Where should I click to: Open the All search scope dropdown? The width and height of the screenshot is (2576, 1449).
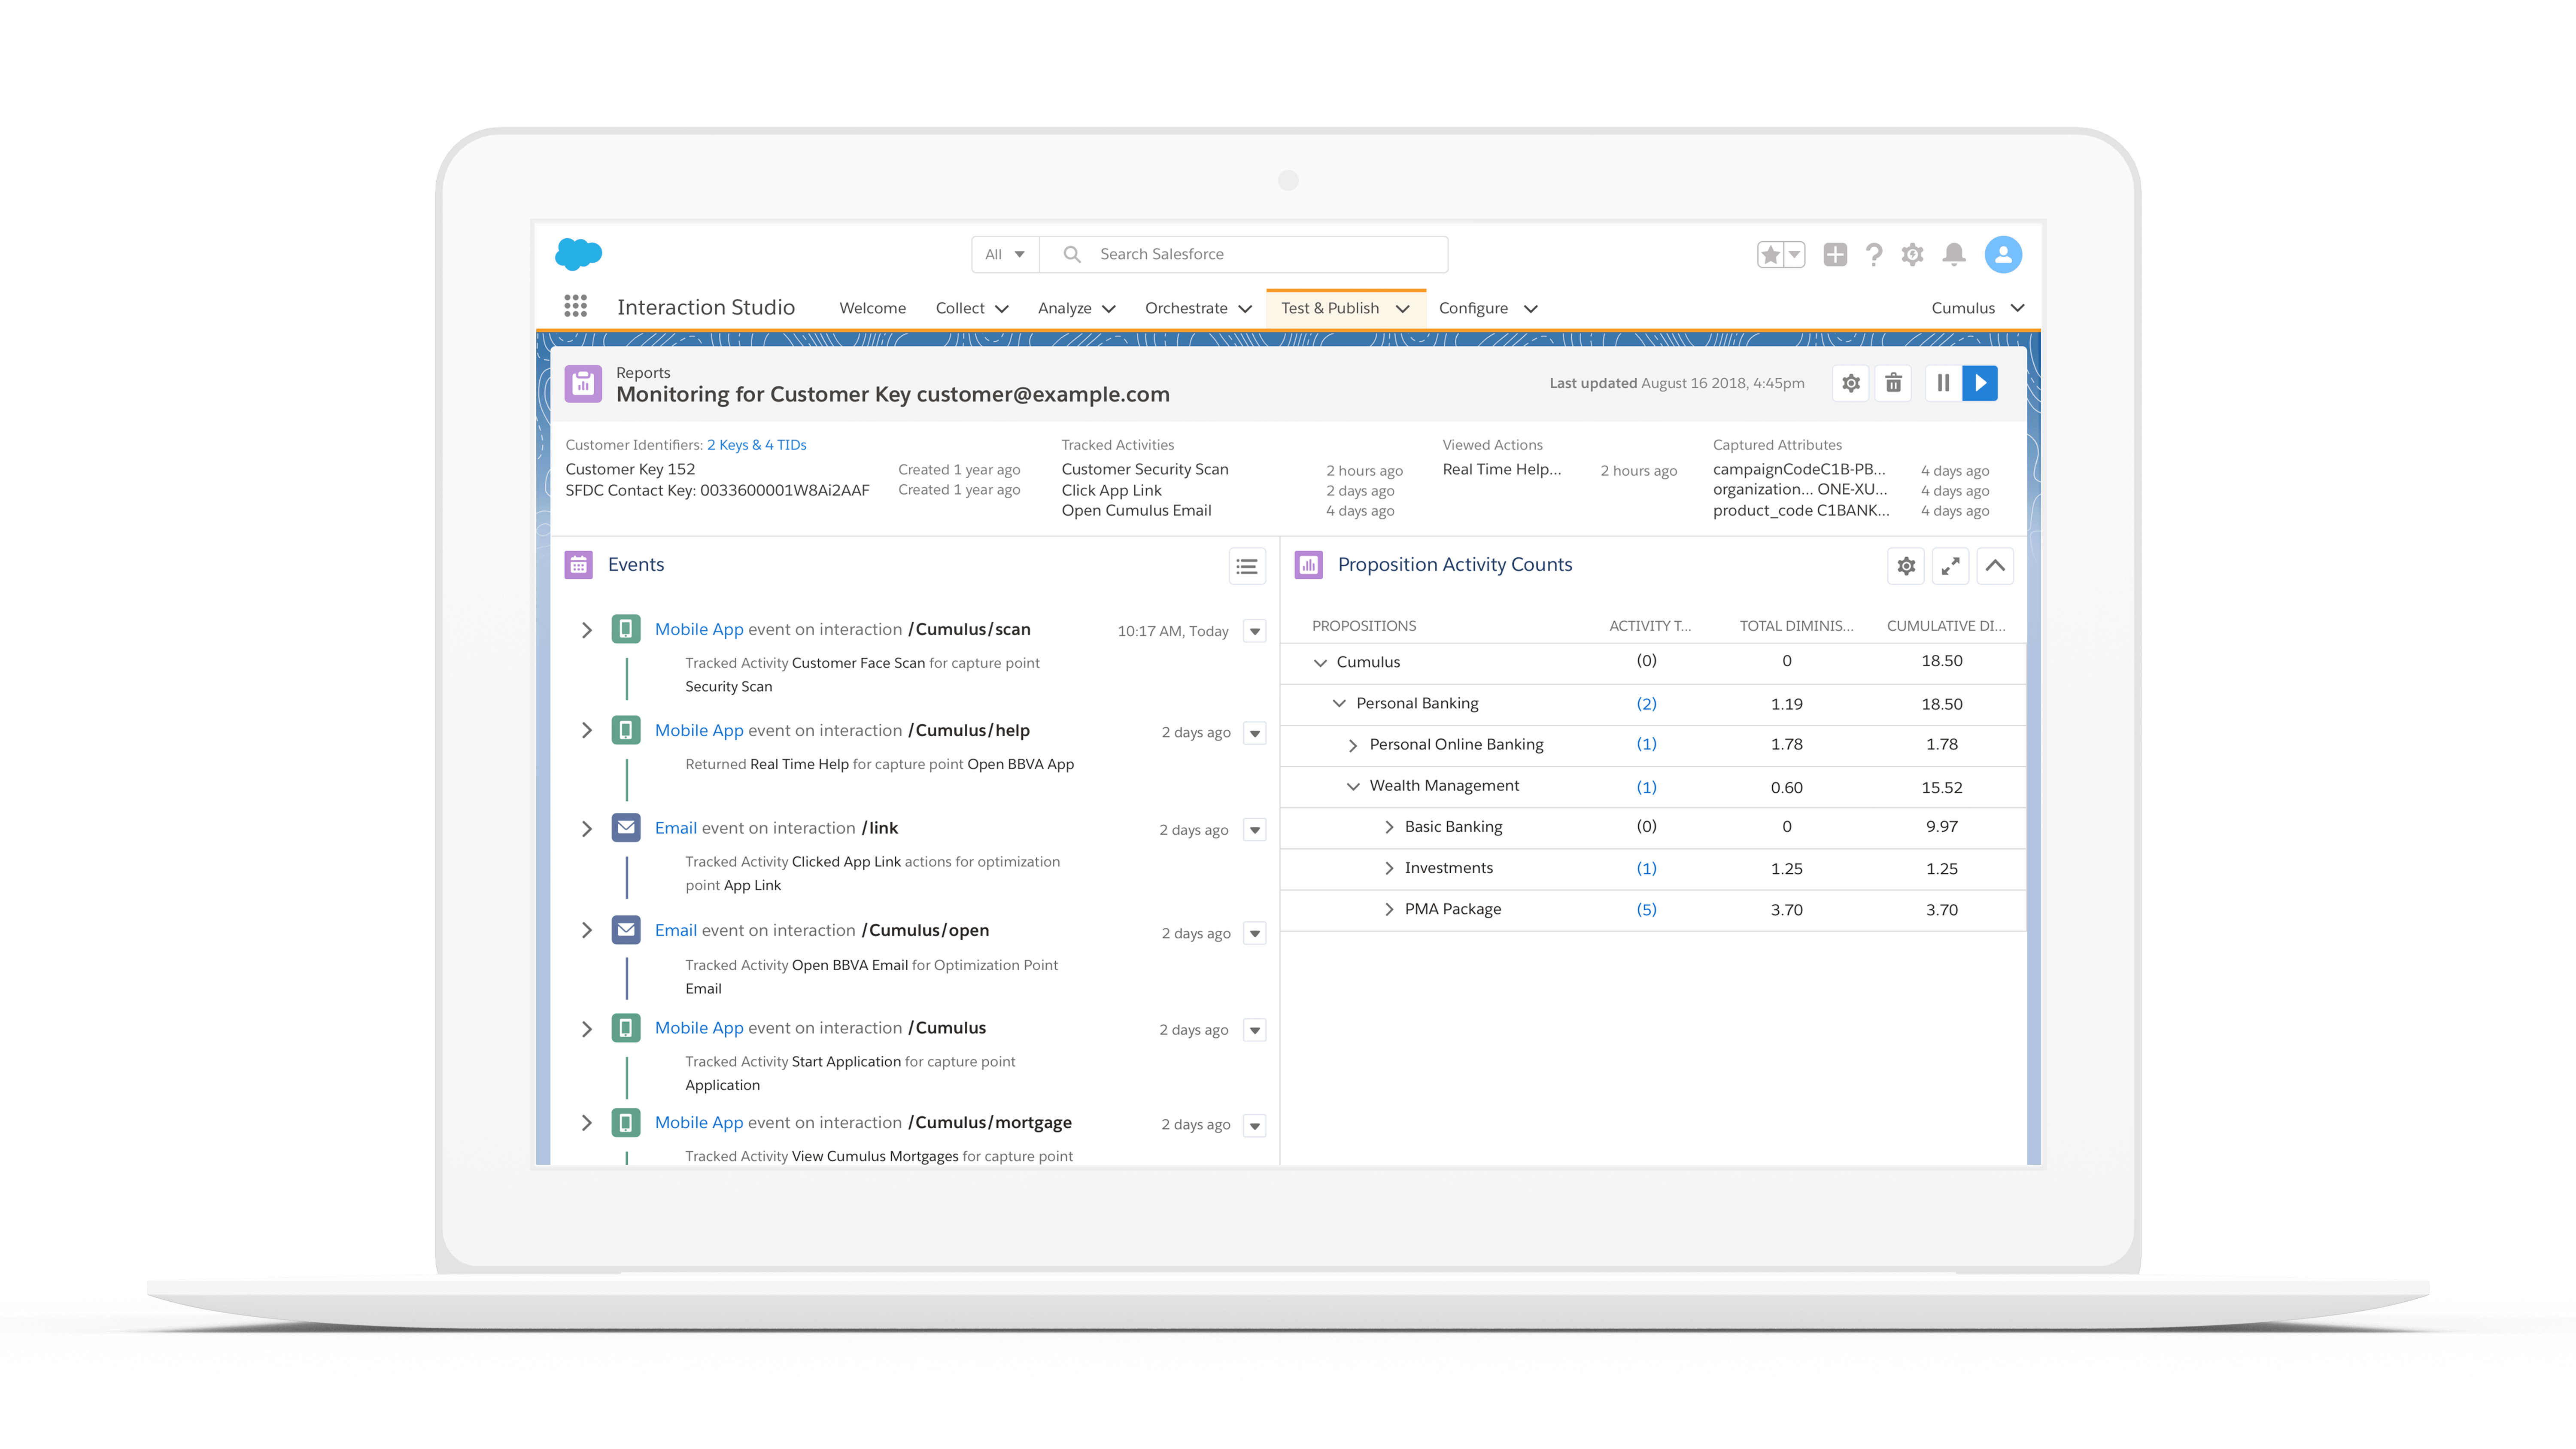[x=1005, y=255]
